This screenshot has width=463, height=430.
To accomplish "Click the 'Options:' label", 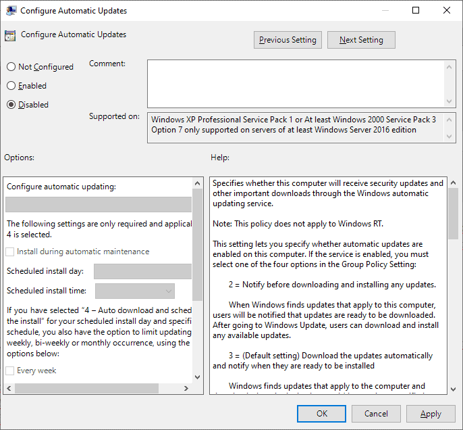I will tap(19, 158).
